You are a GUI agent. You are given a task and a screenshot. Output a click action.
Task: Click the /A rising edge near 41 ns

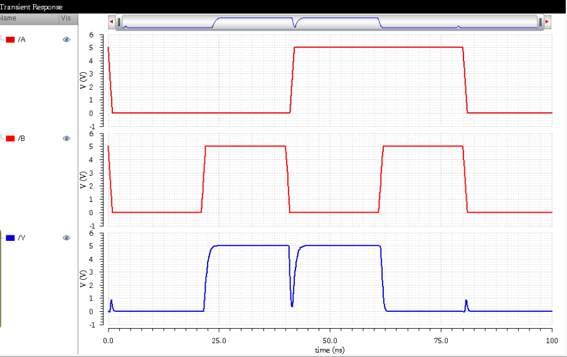(x=292, y=80)
